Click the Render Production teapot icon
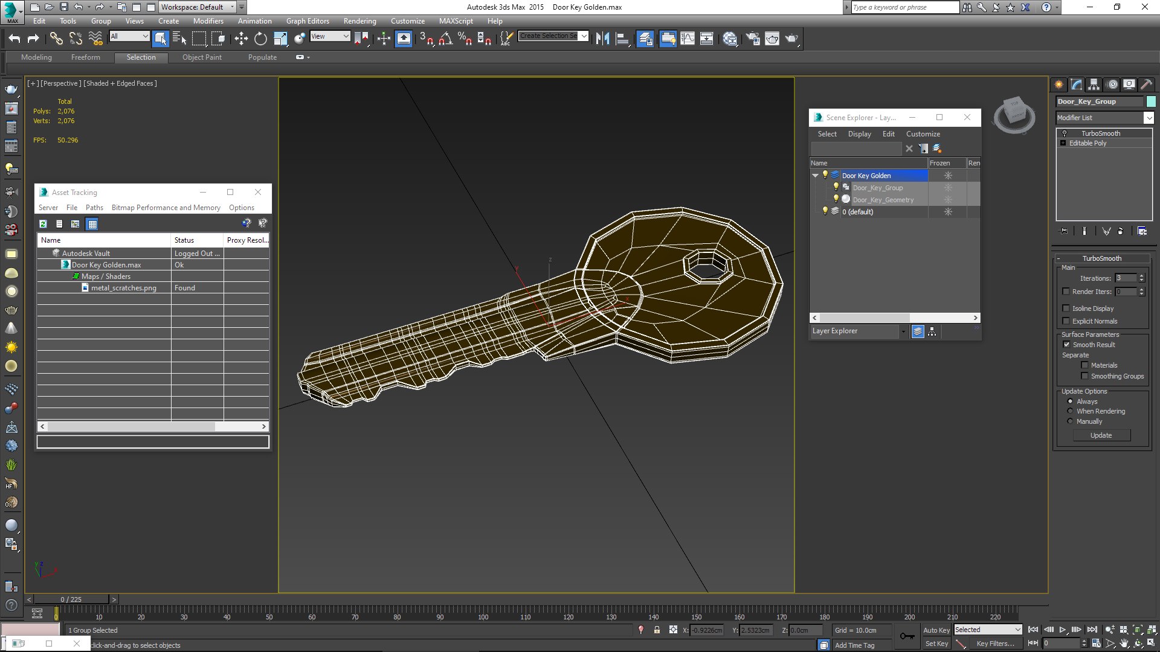The height and width of the screenshot is (652, 1160). 791,39
